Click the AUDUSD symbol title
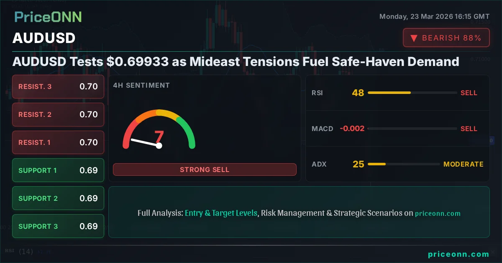The image size is (502, 263). [x=44, y=38]
